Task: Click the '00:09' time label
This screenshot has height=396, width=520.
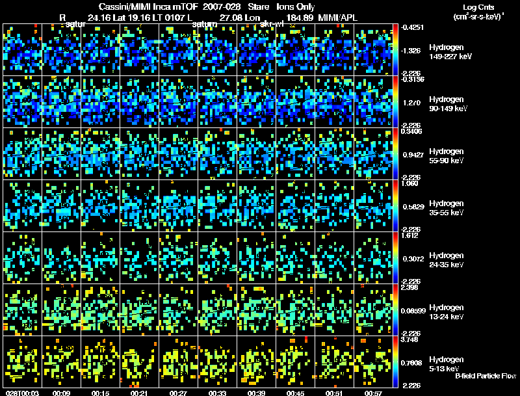Action: click(61, 393)
